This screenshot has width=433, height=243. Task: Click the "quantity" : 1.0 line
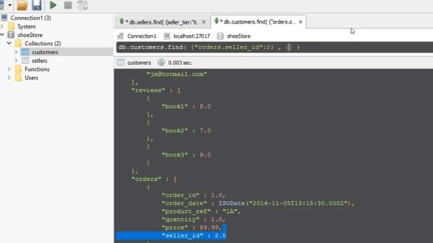(193, 219)
